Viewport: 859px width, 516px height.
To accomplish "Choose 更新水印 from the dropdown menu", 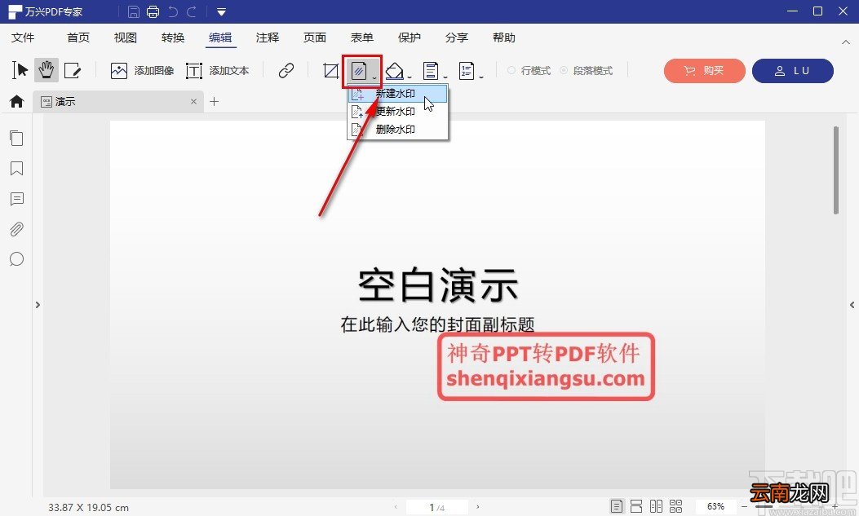I will [398, 112].
